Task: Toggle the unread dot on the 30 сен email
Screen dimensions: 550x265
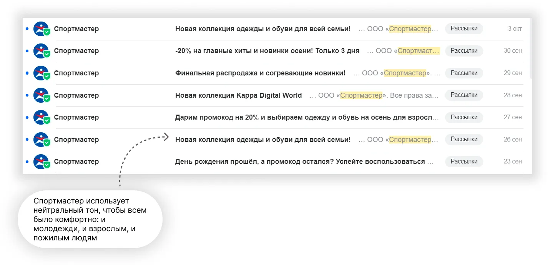Action: point(27,51)
